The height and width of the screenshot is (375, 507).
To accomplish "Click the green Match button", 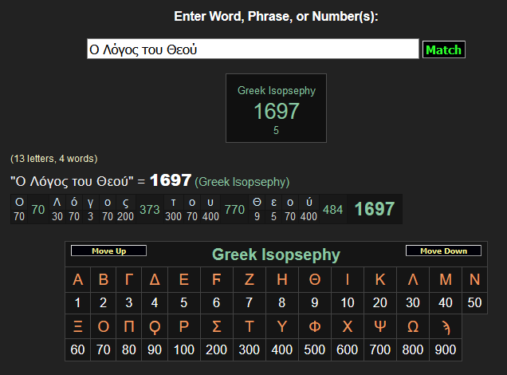I will [443, 49].
